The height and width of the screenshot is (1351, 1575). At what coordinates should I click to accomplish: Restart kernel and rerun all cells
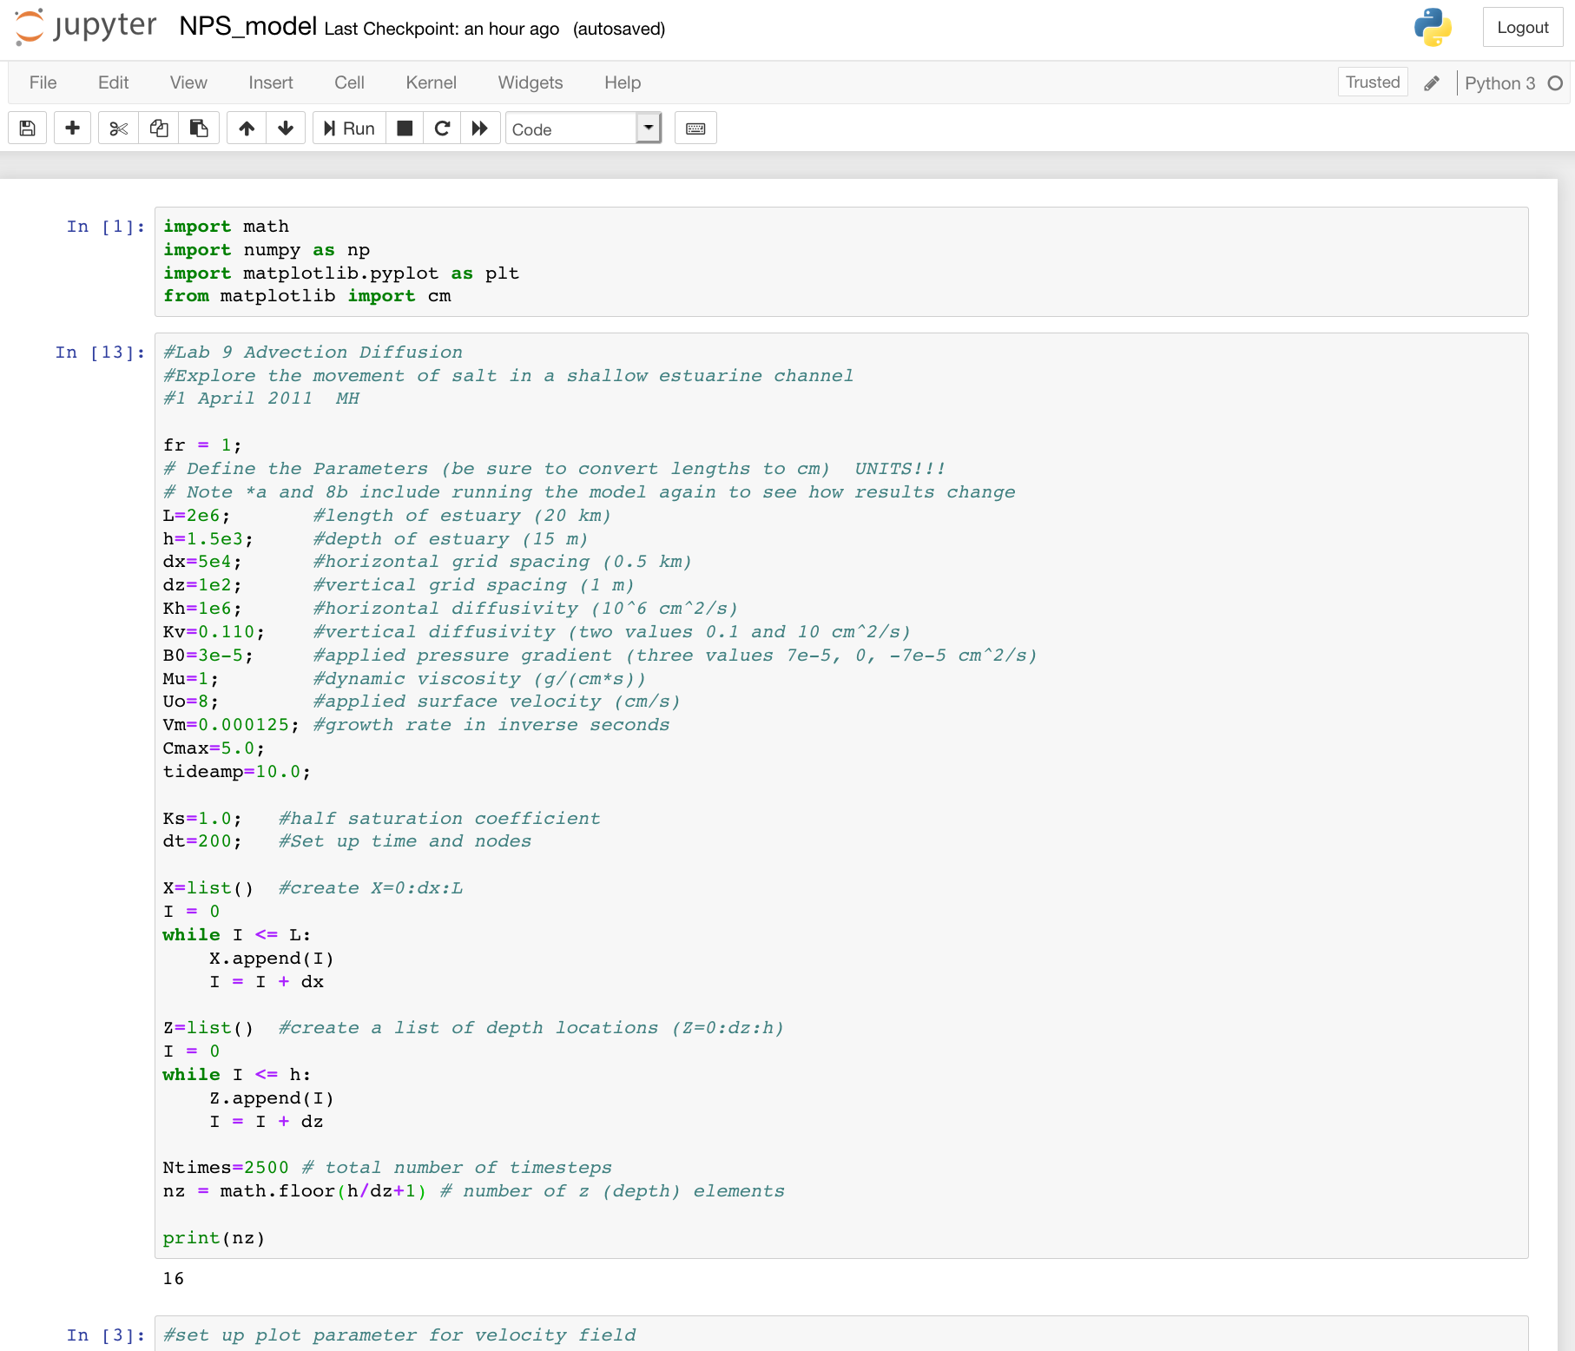coord(480,129)
